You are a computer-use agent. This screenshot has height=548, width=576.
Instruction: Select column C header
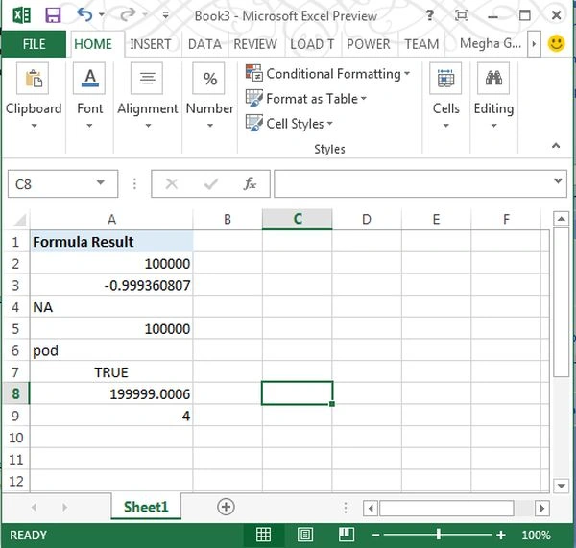[x=298, y=220]
